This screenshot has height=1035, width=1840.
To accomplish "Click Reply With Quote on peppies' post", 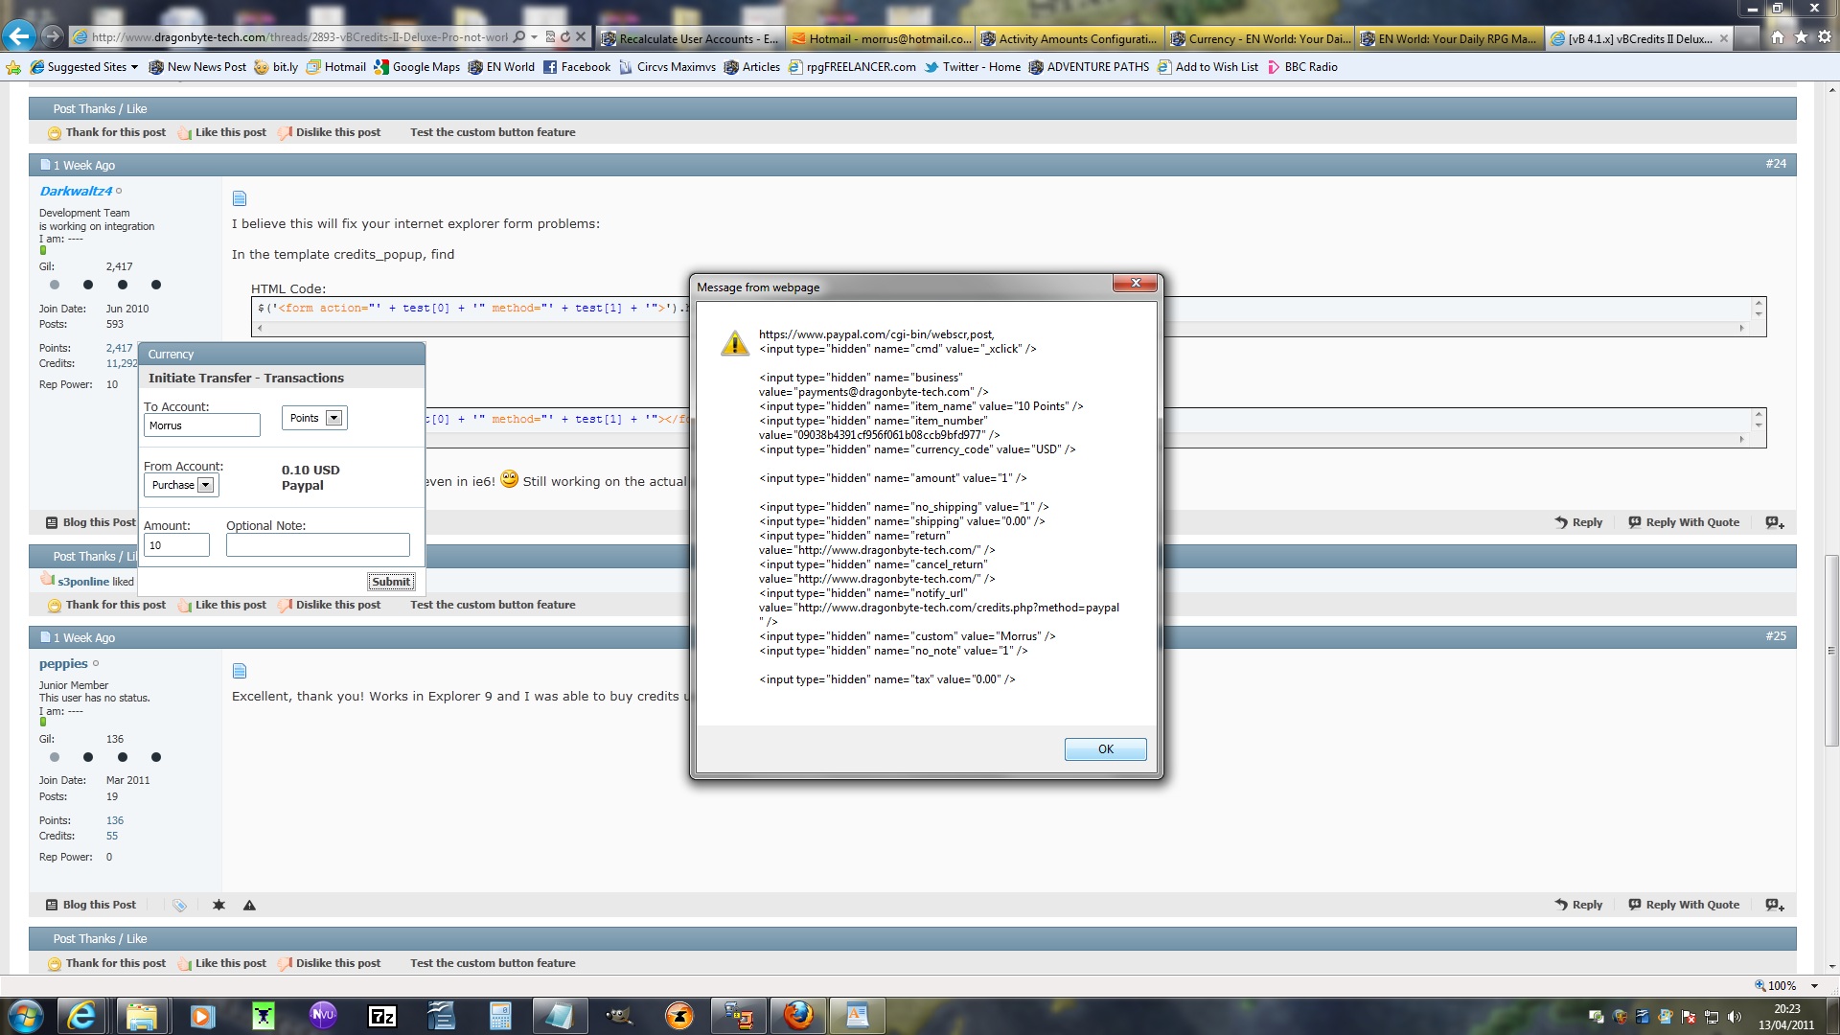I will click(1684, 905).
